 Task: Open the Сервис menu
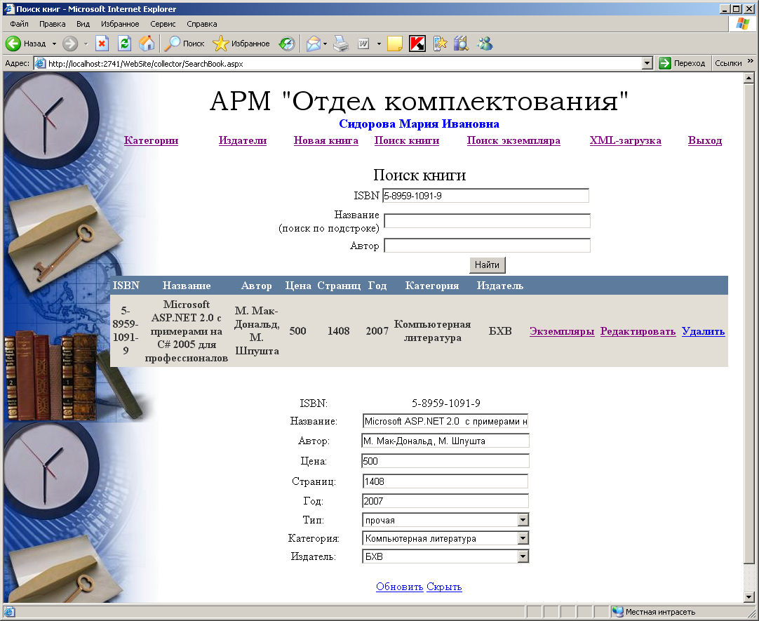[163, 24]
